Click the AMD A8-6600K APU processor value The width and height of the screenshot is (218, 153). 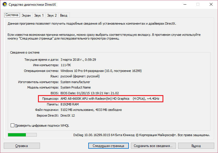tap(110, 99)
